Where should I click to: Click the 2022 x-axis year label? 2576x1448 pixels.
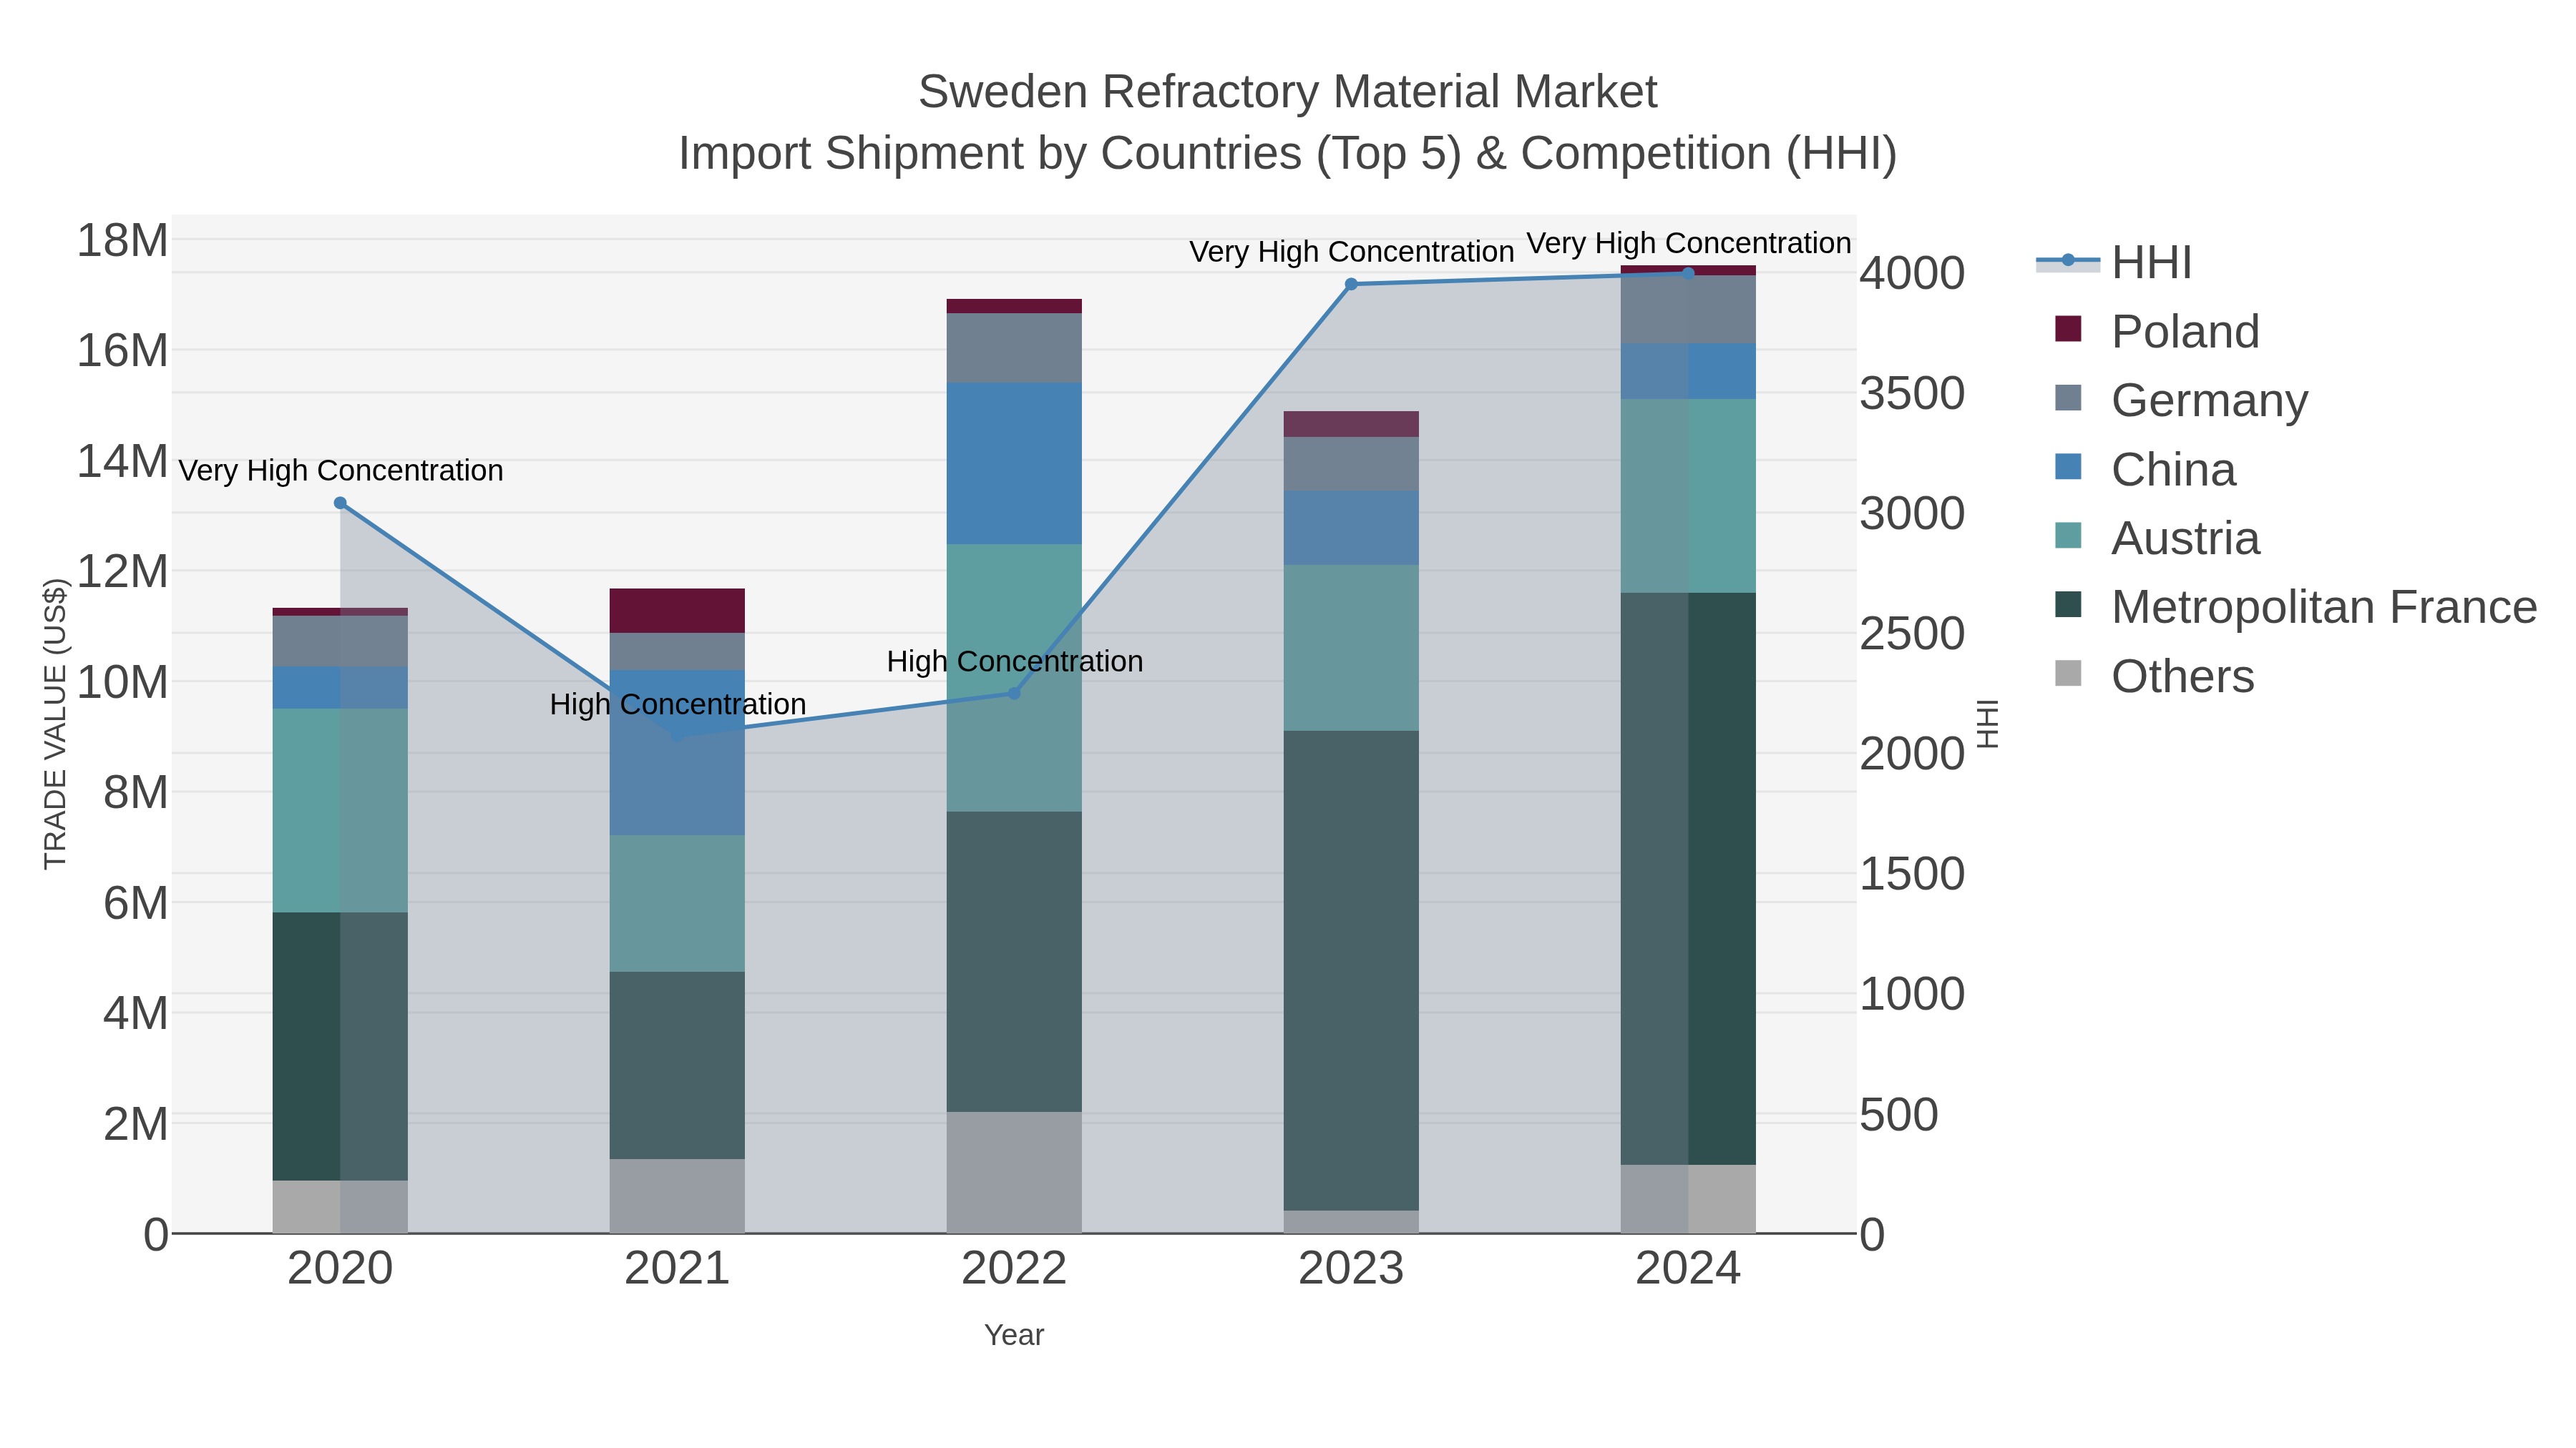pyautogui.click(x=1014, y=1269)
